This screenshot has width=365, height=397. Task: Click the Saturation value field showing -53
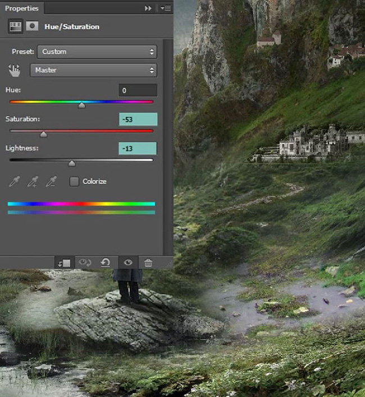(x=138, y=119)
